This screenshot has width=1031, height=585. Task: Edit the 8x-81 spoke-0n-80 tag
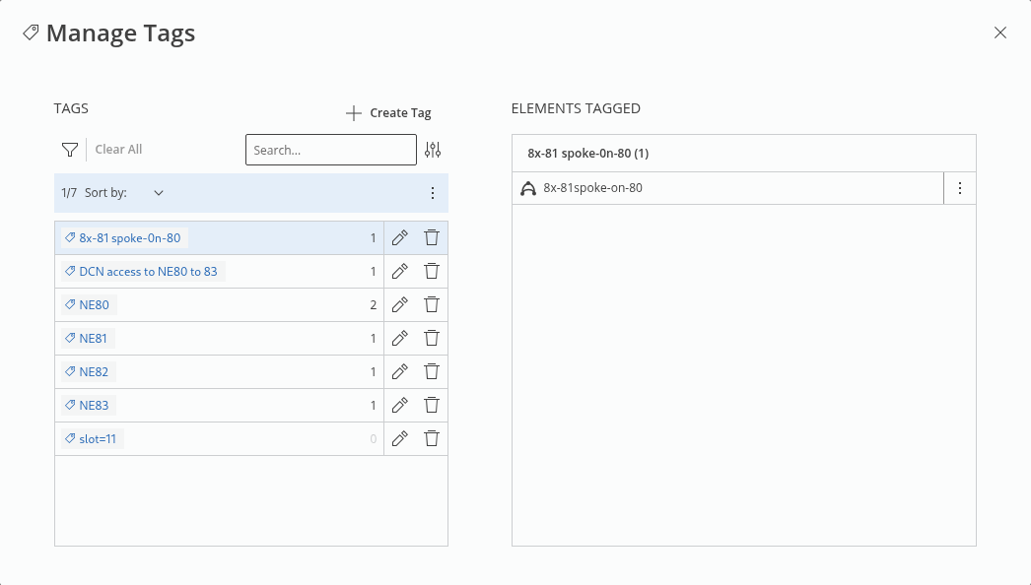(x=399, y=238)
